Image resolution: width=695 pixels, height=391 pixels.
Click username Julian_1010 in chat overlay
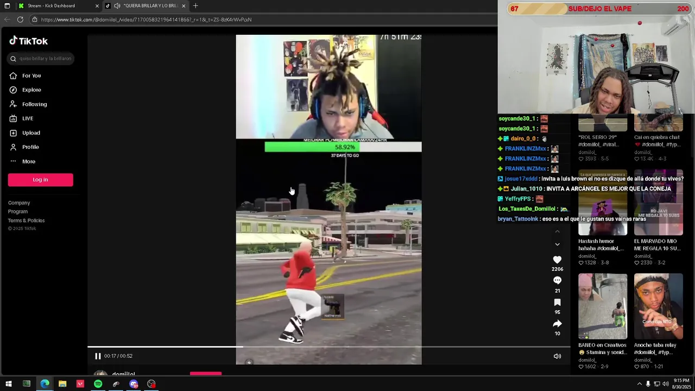[x=527, y=189]
